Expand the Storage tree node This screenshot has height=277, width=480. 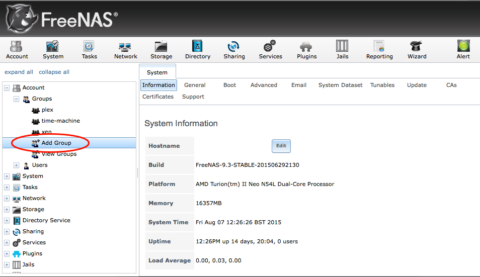(x=7, y=210)
